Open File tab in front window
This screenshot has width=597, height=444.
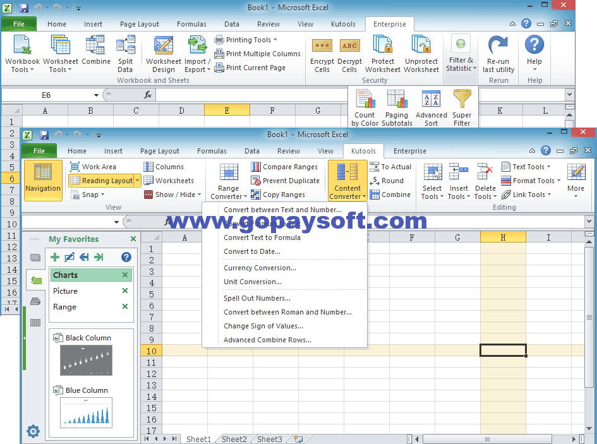click(39, 151)
